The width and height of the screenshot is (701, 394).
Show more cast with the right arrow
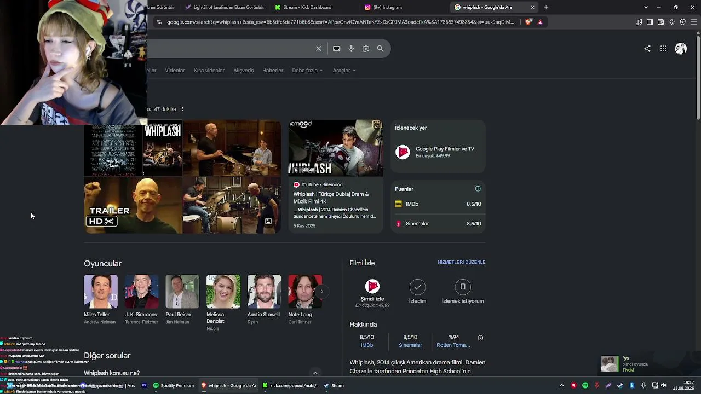click(321, 292)
